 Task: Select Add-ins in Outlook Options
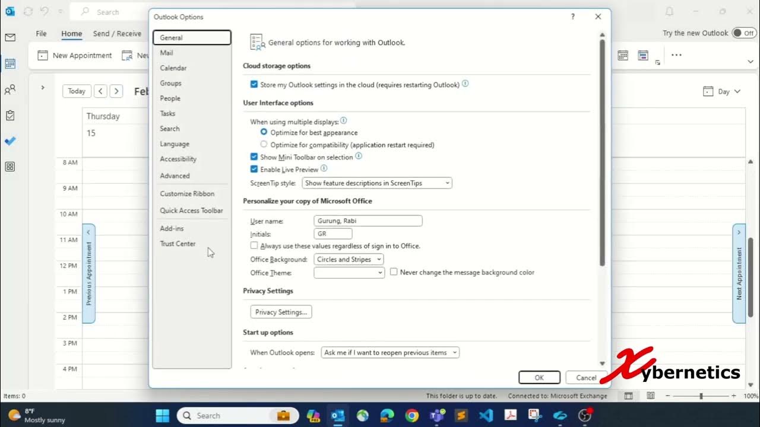point(192,228)
